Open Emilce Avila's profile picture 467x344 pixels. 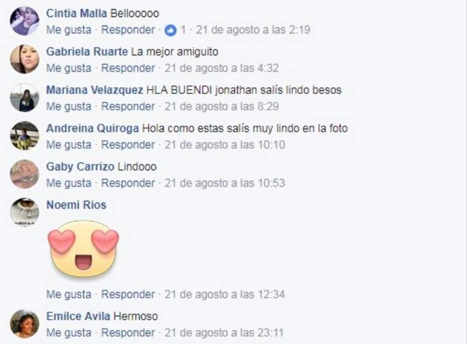(24, 324)
